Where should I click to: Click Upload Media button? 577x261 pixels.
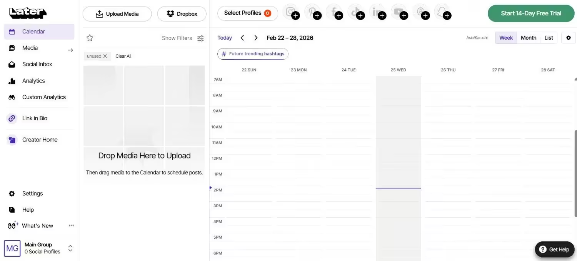117,14
